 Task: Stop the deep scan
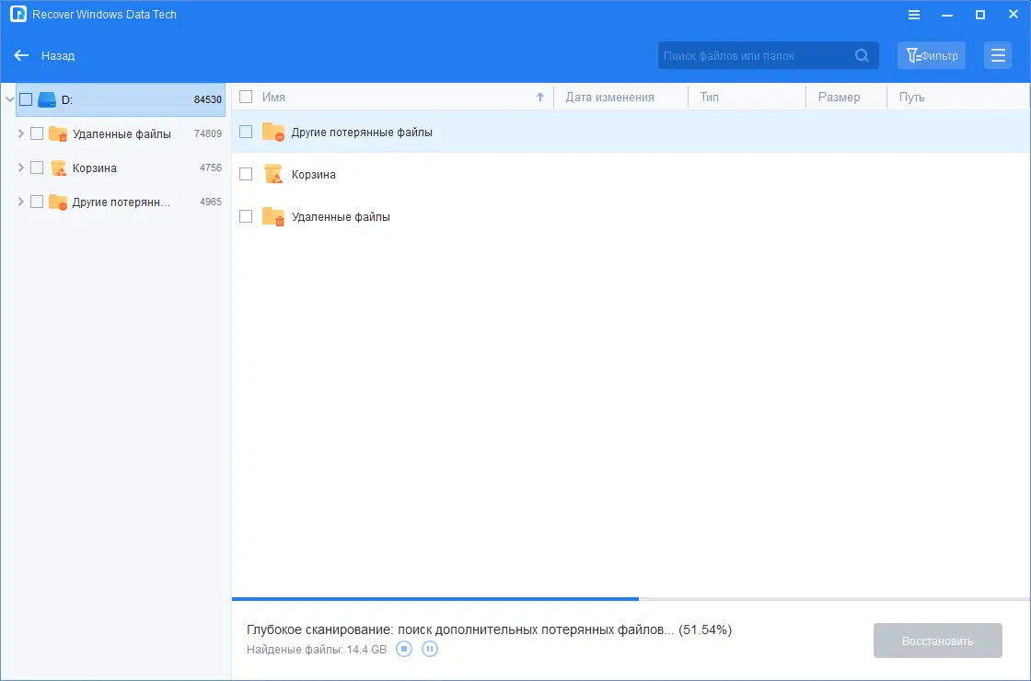403,649
